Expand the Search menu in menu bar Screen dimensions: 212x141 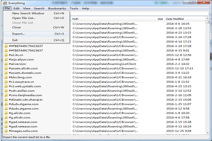tap(39, 8)
